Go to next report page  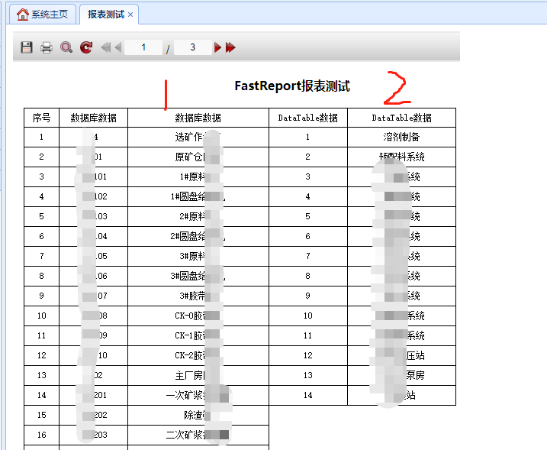(217, 47)
